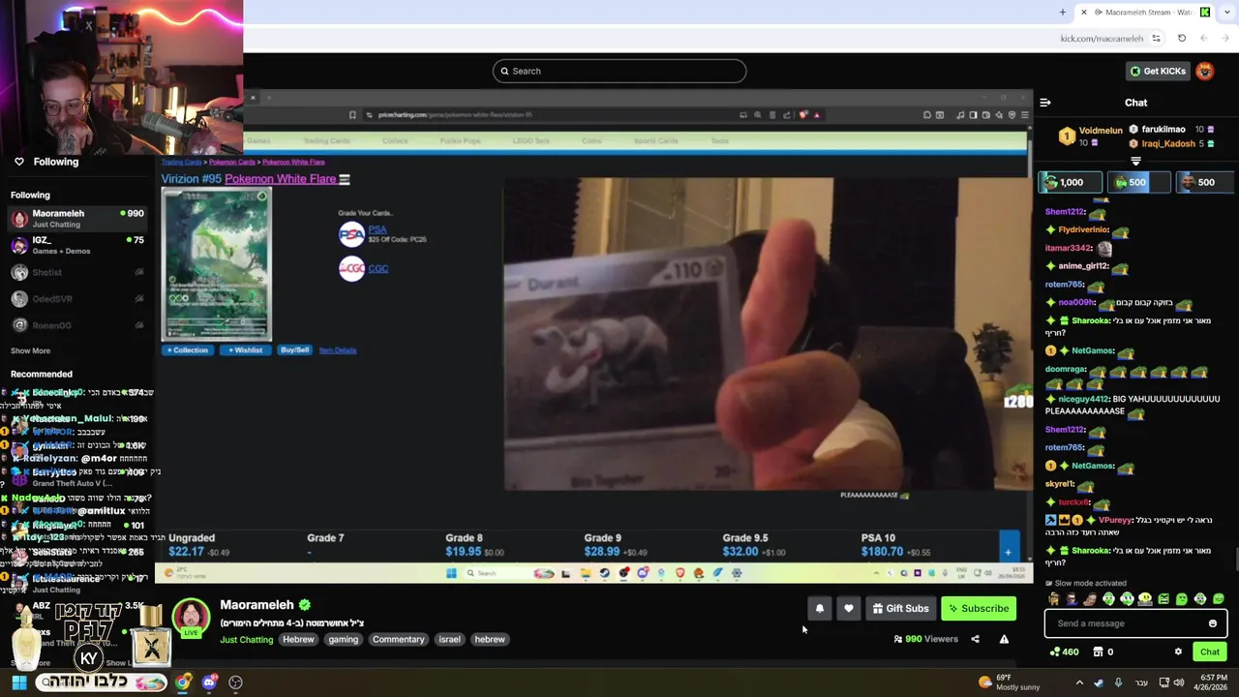The width and height of the screenshot is (1239, 697).
Task: Click the Following heart in sidebar
Action: [x=18, y=162]
